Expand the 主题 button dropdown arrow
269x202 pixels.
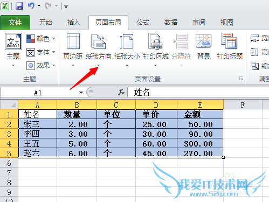point(13,65)
